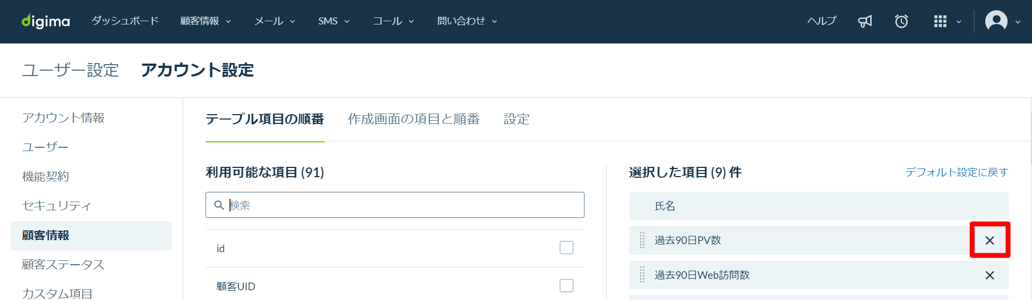The width and height of the screenshot is (1032, 300).
Task: Check the id item checkbox
Action: [x=567, y=248]
